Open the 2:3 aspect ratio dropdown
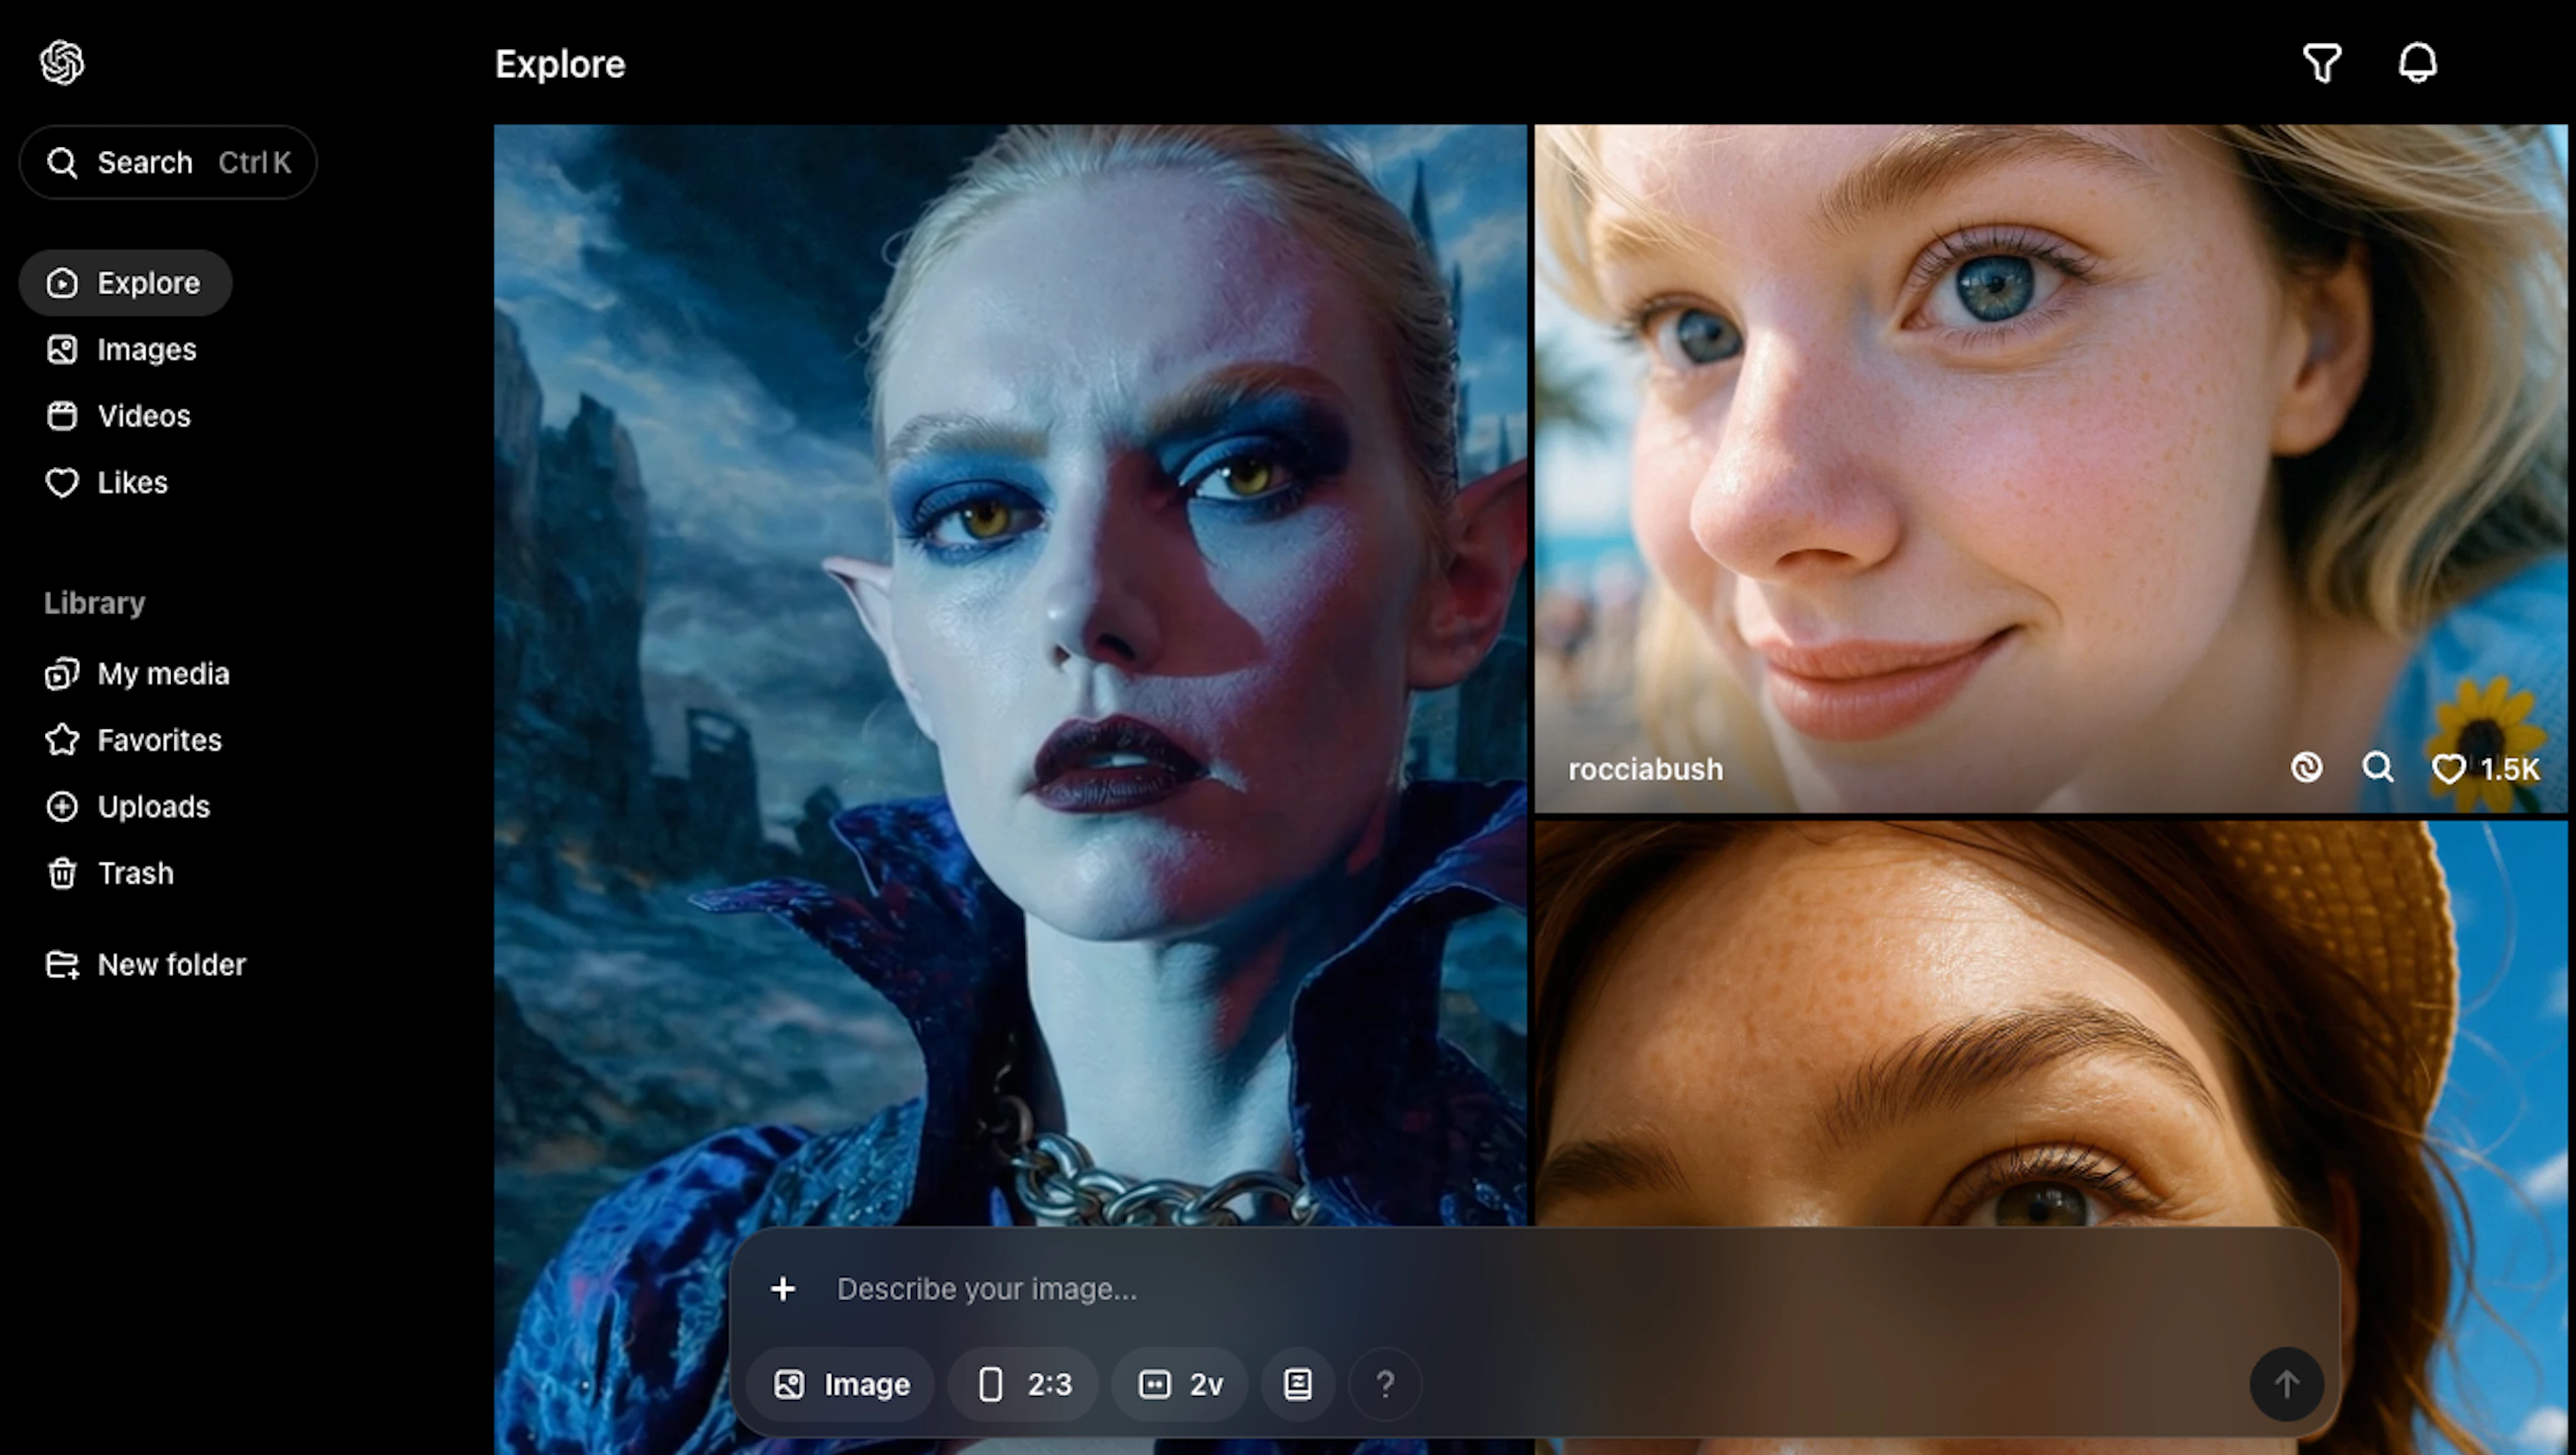This screenshot has height=1455, width=2576. click(x=1023, y=1384)
